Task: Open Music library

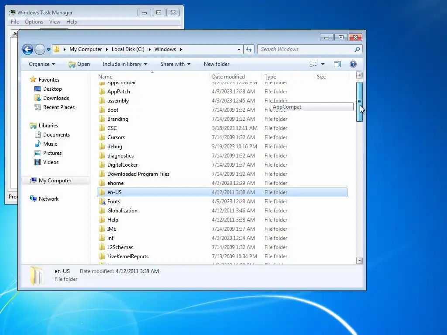Action: tap(50, 144)
